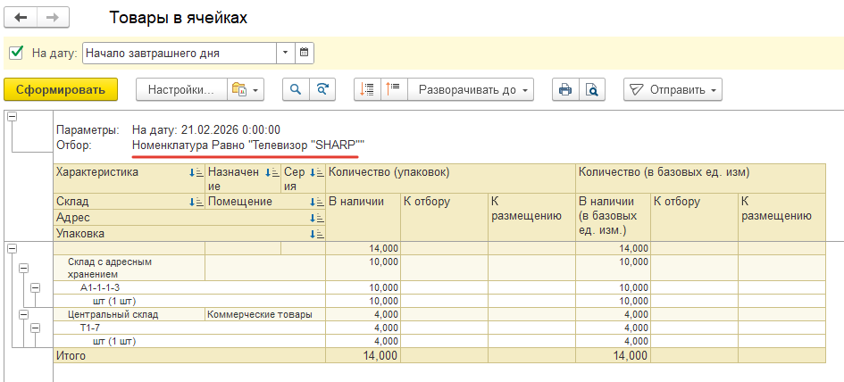Collapse the "Центральный склад" group
Screen dimensions: 844x382
click(23, 314)
